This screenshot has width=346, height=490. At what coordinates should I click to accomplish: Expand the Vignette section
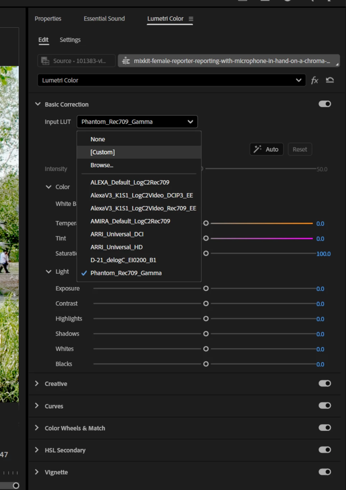click(37, 472)
